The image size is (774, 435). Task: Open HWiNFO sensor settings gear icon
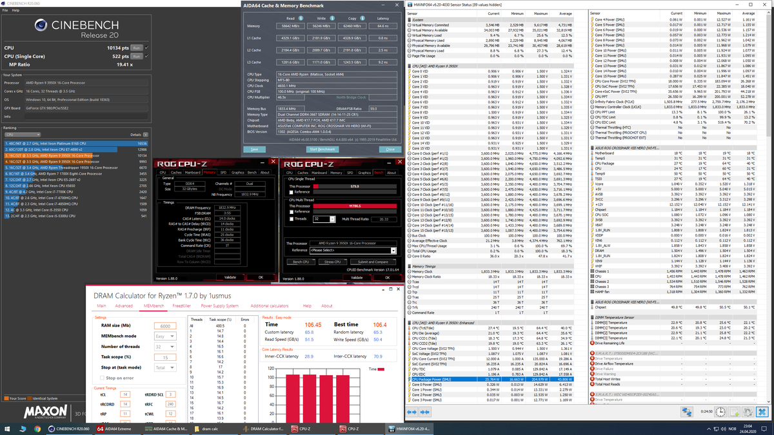pyautogui.click(x=748, y=412)
